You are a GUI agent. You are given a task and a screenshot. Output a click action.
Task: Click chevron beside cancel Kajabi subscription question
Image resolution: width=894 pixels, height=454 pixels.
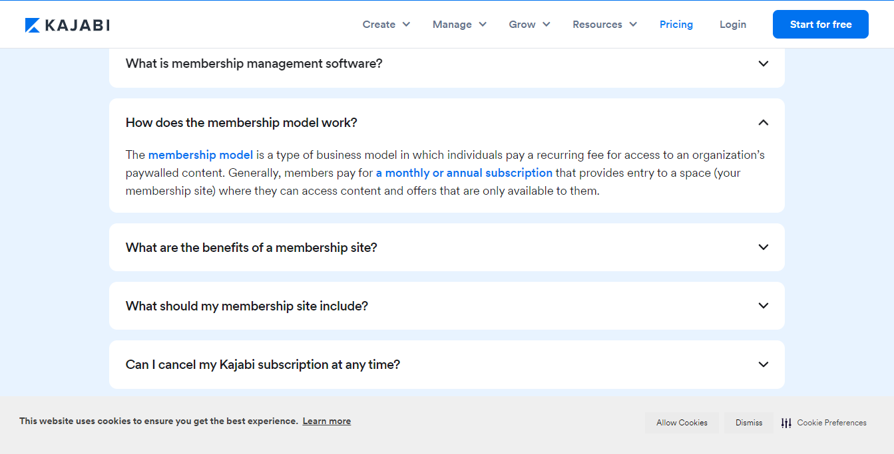[x=764, y=364]
